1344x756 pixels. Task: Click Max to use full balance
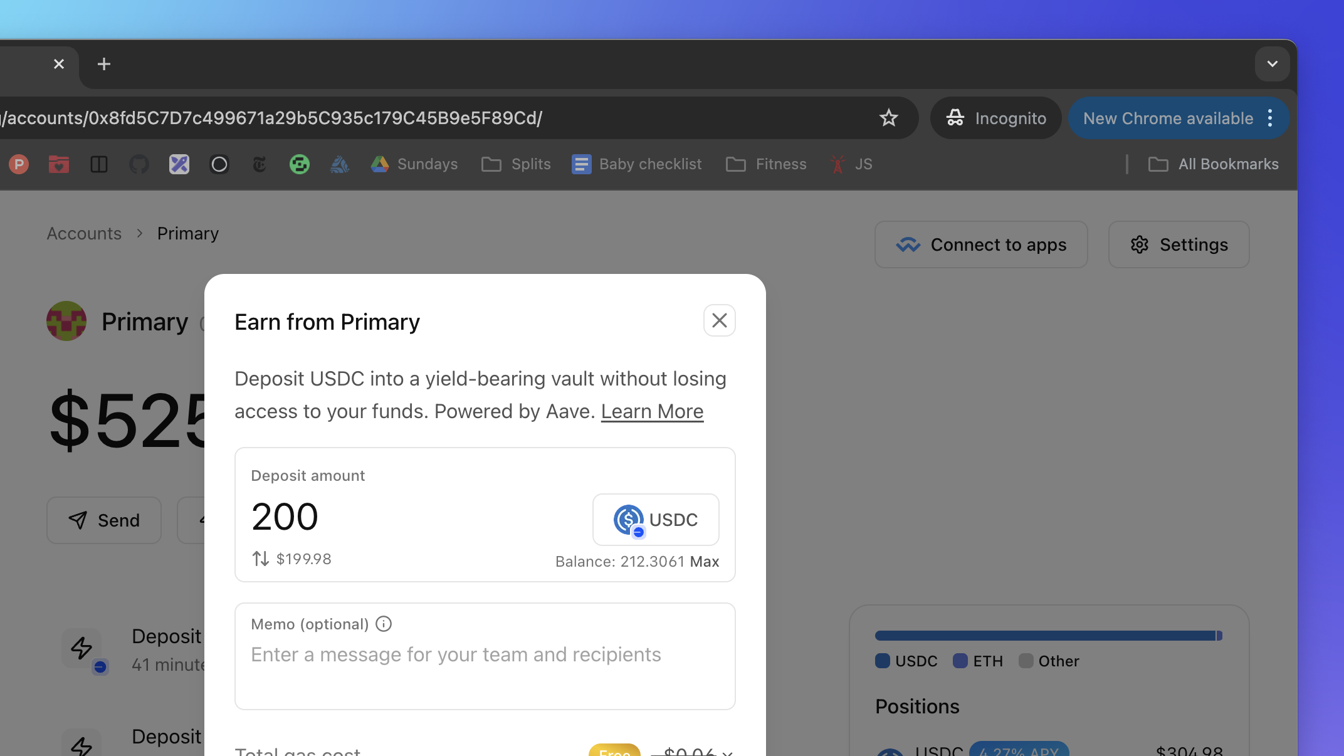[704, 562]
